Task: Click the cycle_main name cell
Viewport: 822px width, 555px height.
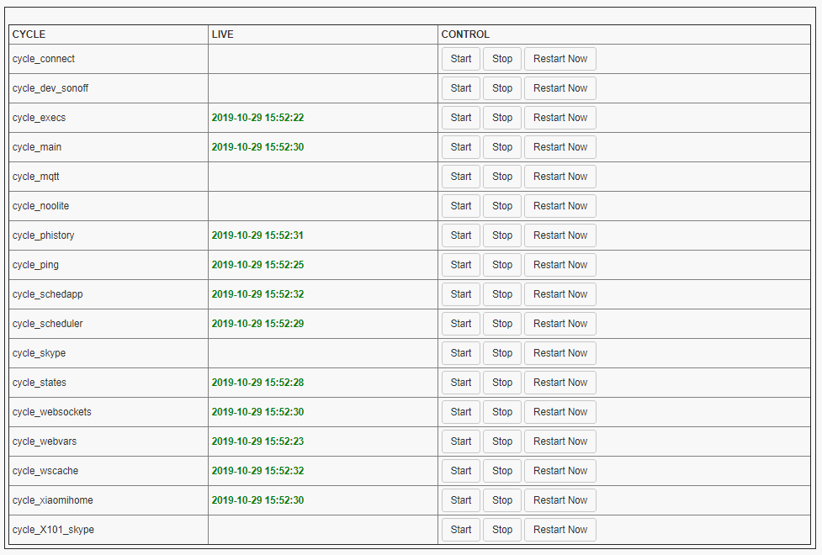Action: 37,147
